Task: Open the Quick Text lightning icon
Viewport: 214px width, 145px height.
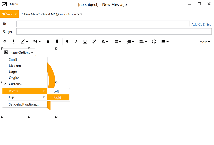Action: pos(36,42)
